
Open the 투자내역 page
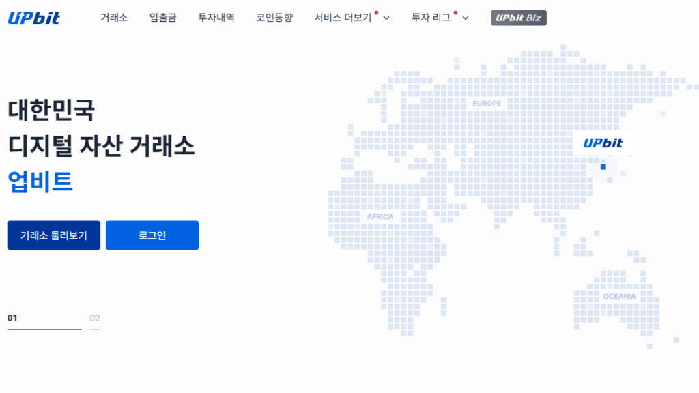pos(216,18)
